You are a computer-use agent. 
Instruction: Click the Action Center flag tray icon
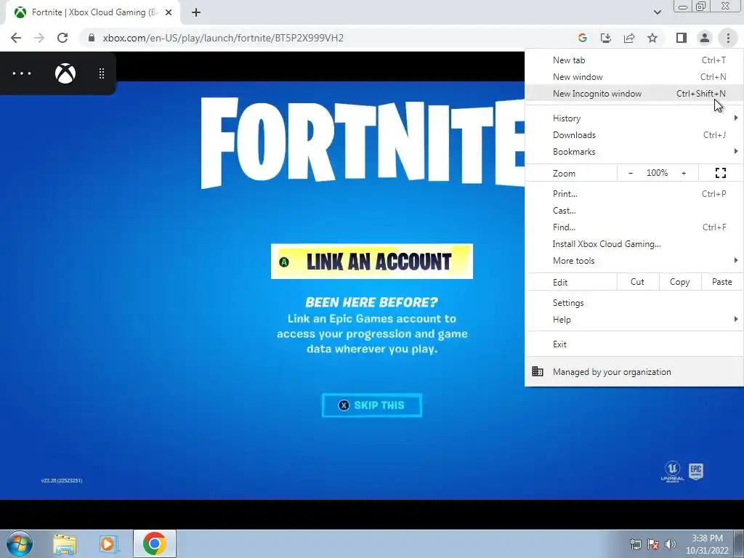tap(653, 544)
